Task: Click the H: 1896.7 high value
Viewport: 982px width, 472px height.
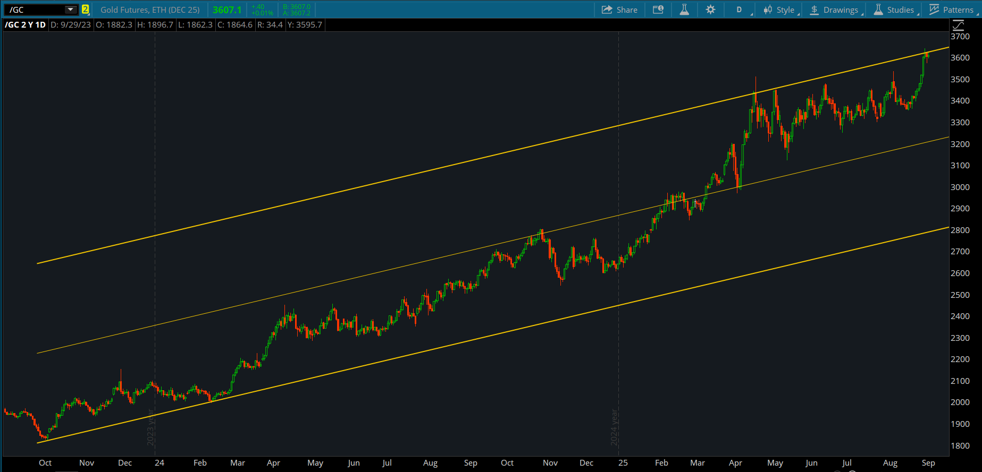Action: (x=155, y=24)
